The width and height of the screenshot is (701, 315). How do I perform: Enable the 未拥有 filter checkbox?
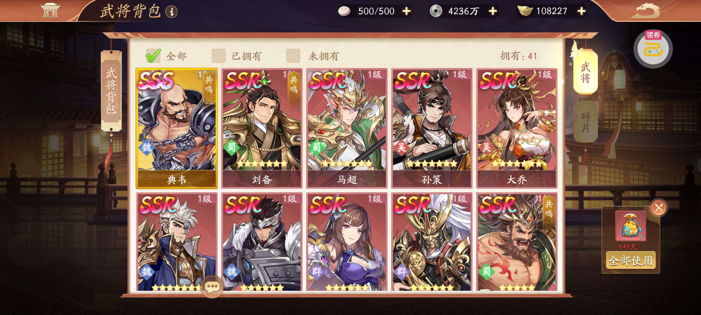pyautogui.click(x=293, y=55)
